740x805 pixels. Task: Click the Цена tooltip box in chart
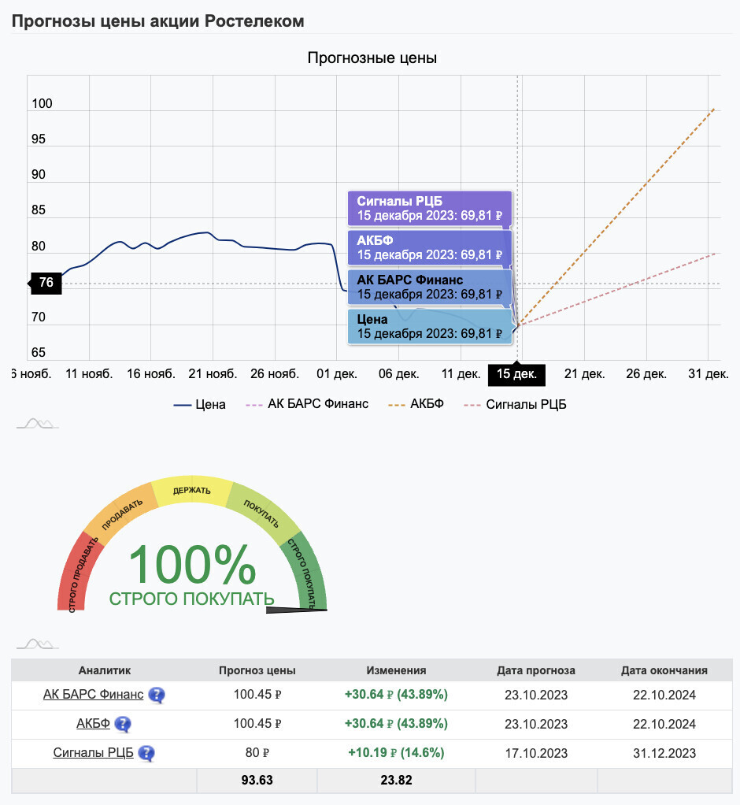click(x=430, y=327)
